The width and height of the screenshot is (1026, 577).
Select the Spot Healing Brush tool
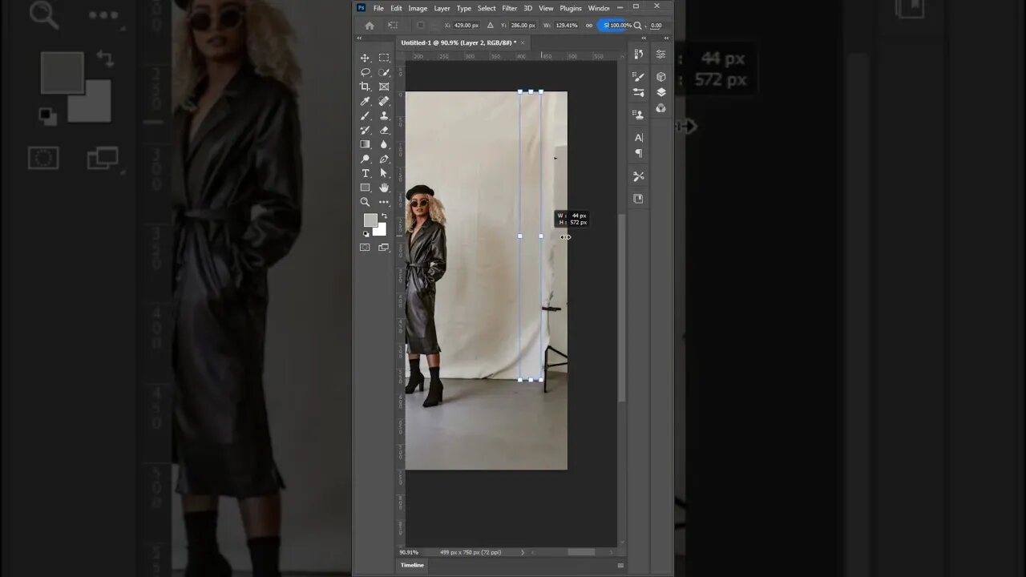[384, 101]
